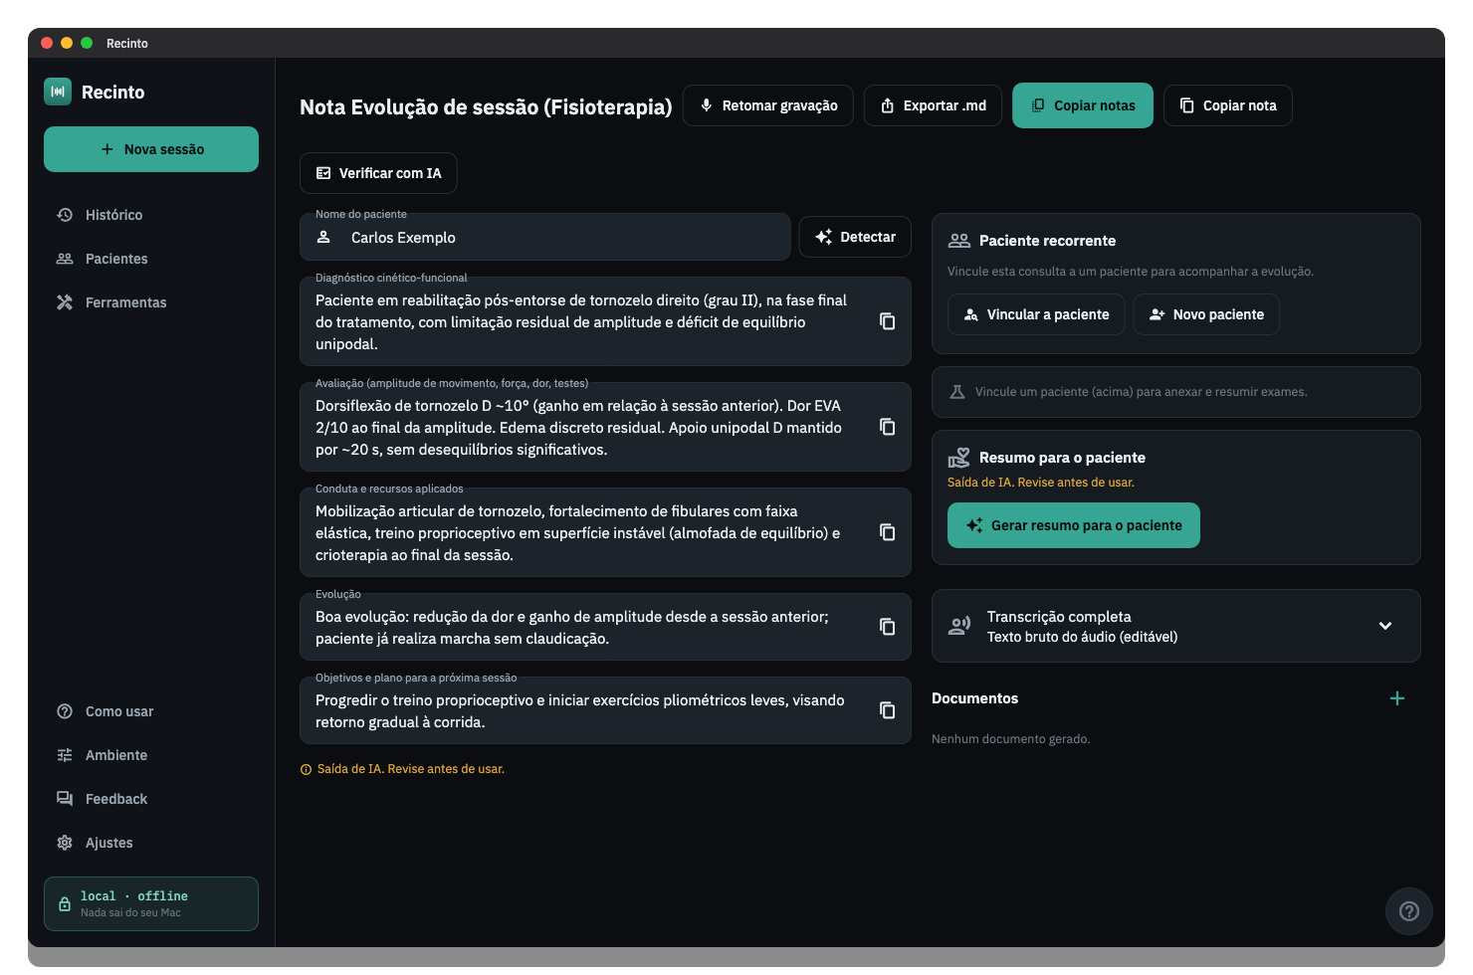Copy the Objetivos e plano field text
This screenshot has height=975, width=1473.
coord(887,710)
